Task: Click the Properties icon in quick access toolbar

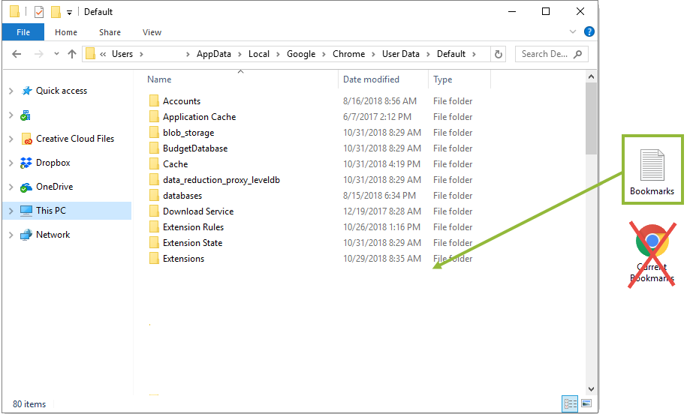Action: [39, 12]
